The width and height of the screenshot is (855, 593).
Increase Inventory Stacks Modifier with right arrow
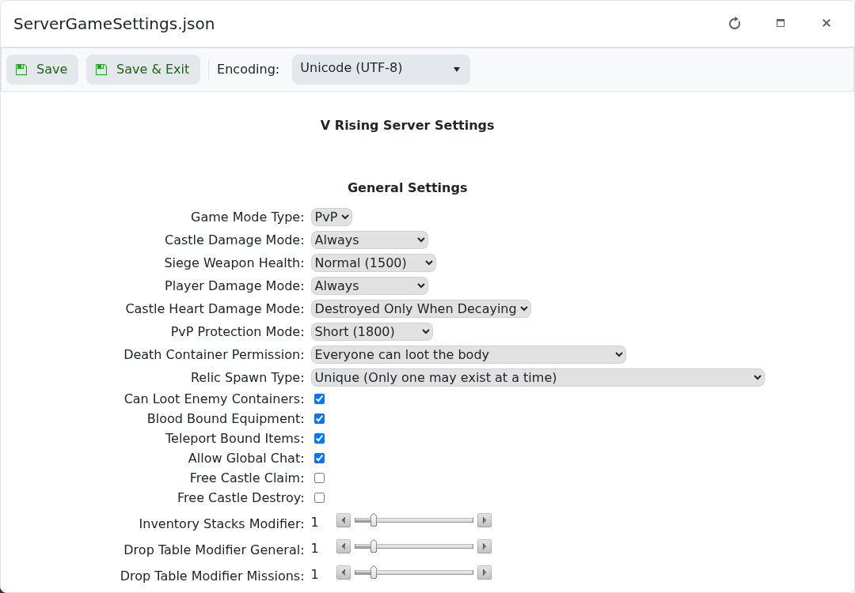click(x=484, y=520)
